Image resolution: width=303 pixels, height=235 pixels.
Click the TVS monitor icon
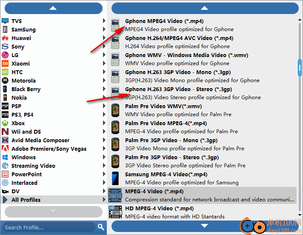[5, 21]
